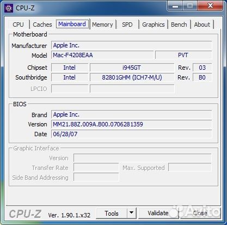The image size is (227, 225).
Task: Switch to the Memory tab
Action: tap(102, 25)
